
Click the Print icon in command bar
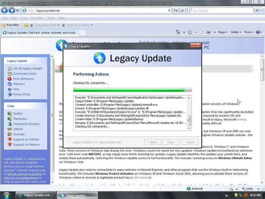pyautogui.click(x=209, y=32)
